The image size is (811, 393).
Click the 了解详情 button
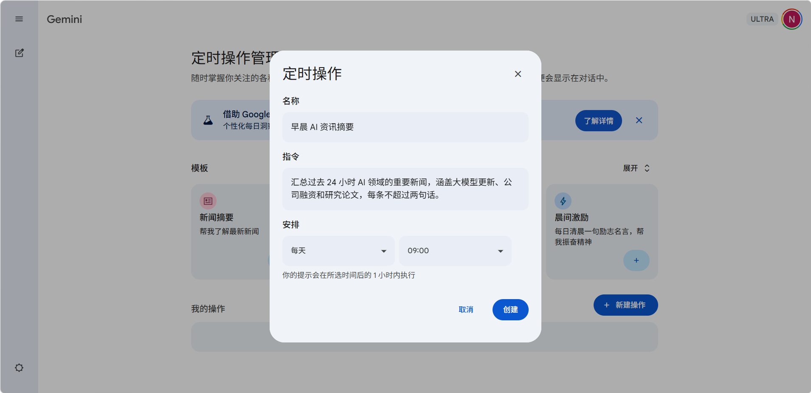(599, 121)
